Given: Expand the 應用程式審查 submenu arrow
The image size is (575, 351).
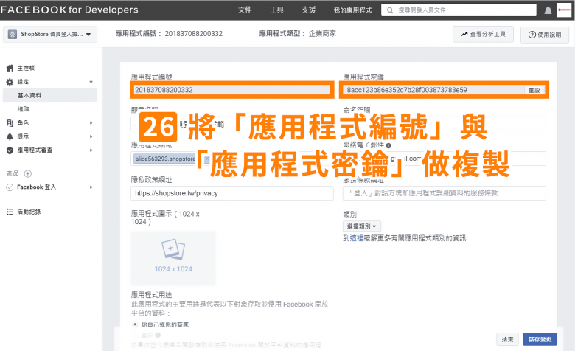Looking at the screenshot, I should [91, 150].
